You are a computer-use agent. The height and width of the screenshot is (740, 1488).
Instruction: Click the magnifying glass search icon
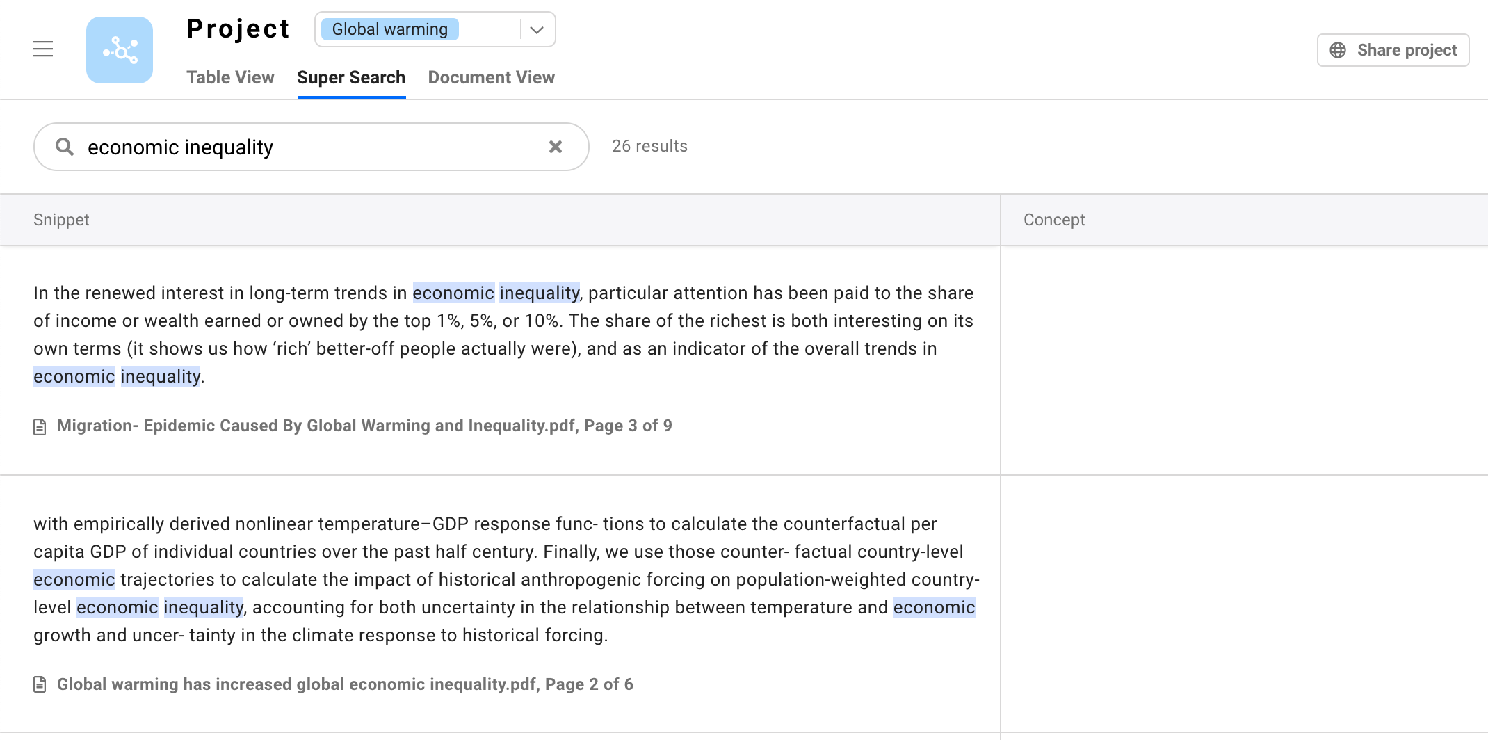[x=65, y=147]
